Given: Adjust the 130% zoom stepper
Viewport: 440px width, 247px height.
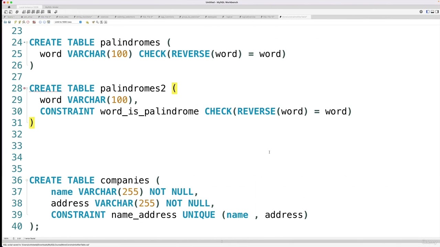Looking at the screenshot, I should [13, 238].
